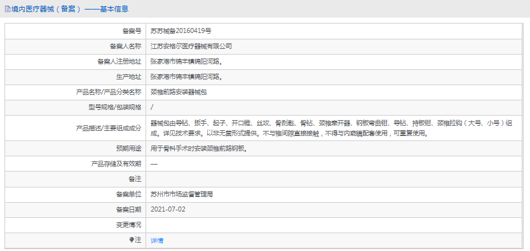The height and width of the screenshot is (251, 530).
Task: Click the 变更情况 row label
Action: coord(129,225)
